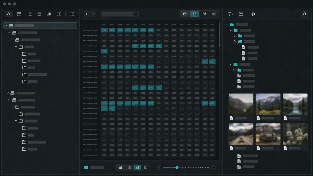The height and width of the screenshot is (176, 313).
Task: Open the white flowers thumbnail
Action: point(295,134)
